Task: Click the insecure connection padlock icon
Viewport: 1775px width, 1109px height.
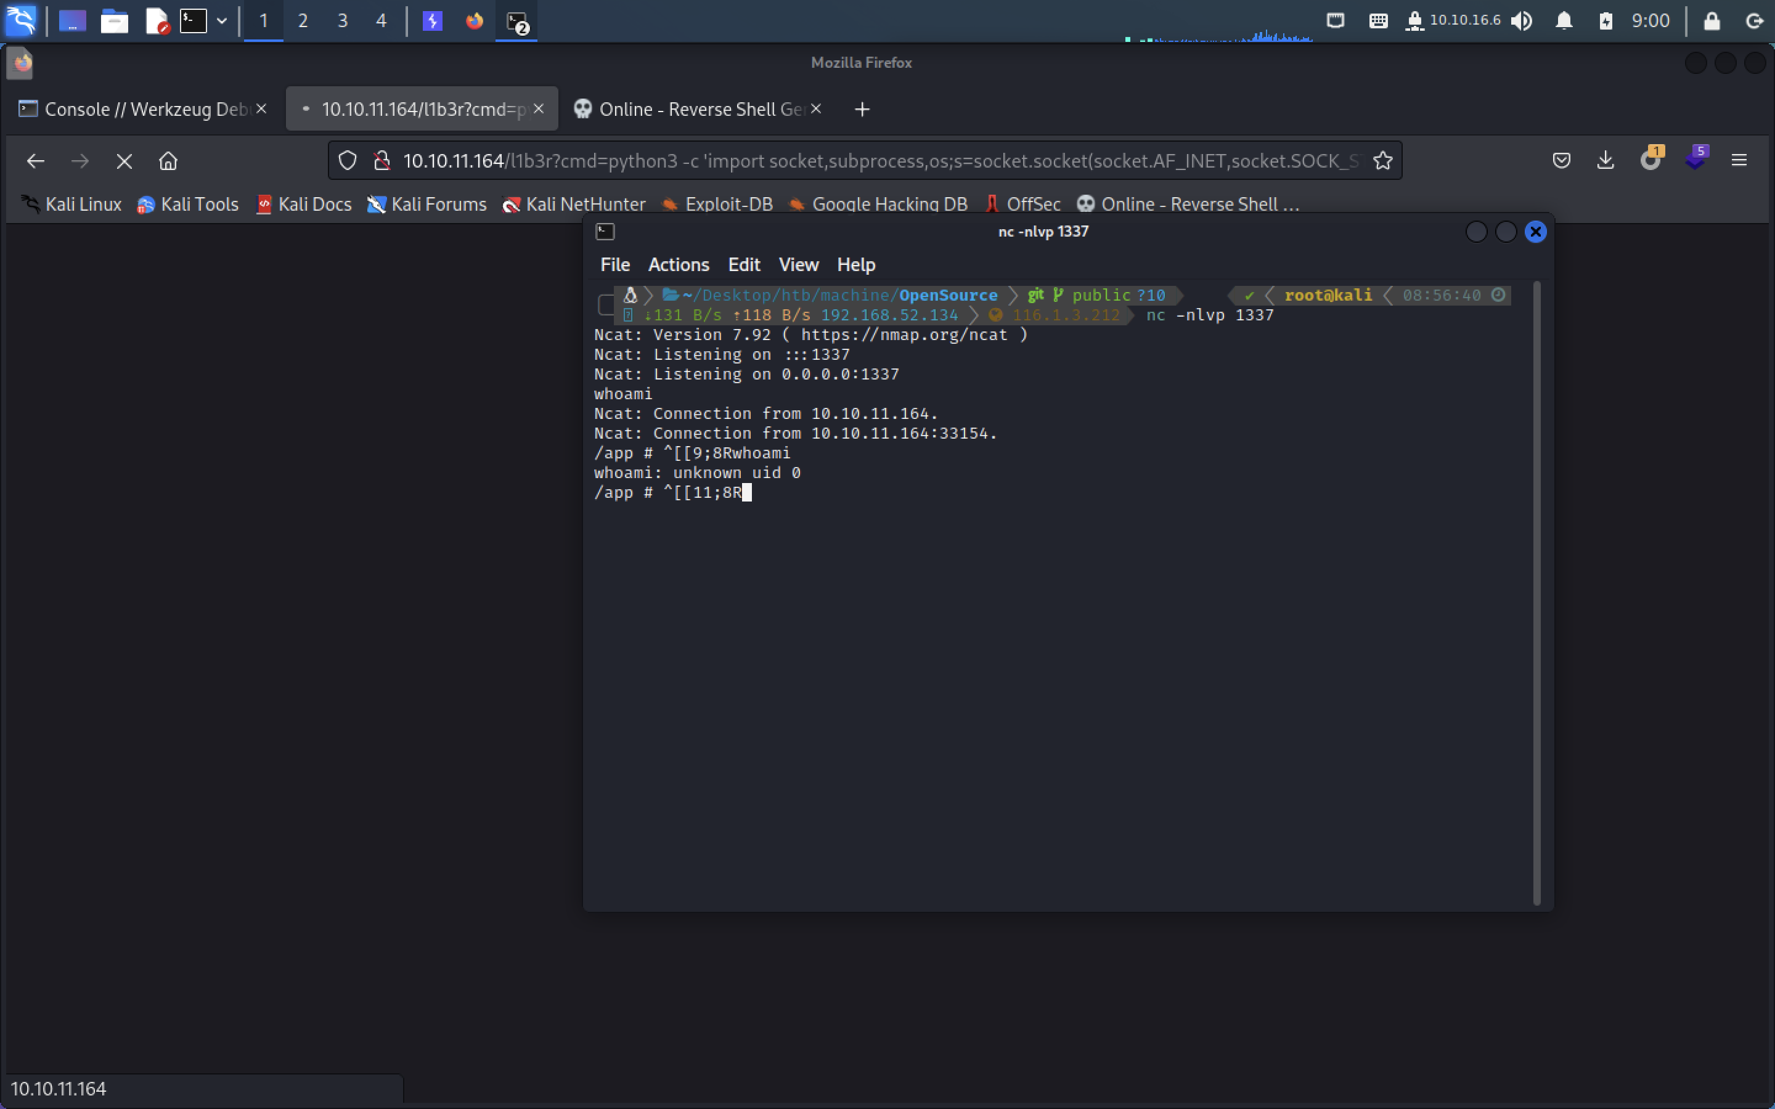Action: pos(382,161)
